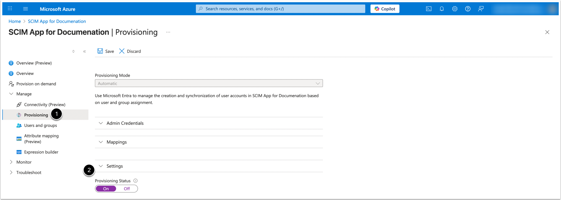Click Provisioning Status info icon
This screenshot has width=561, height=200.
pos(135,181)
